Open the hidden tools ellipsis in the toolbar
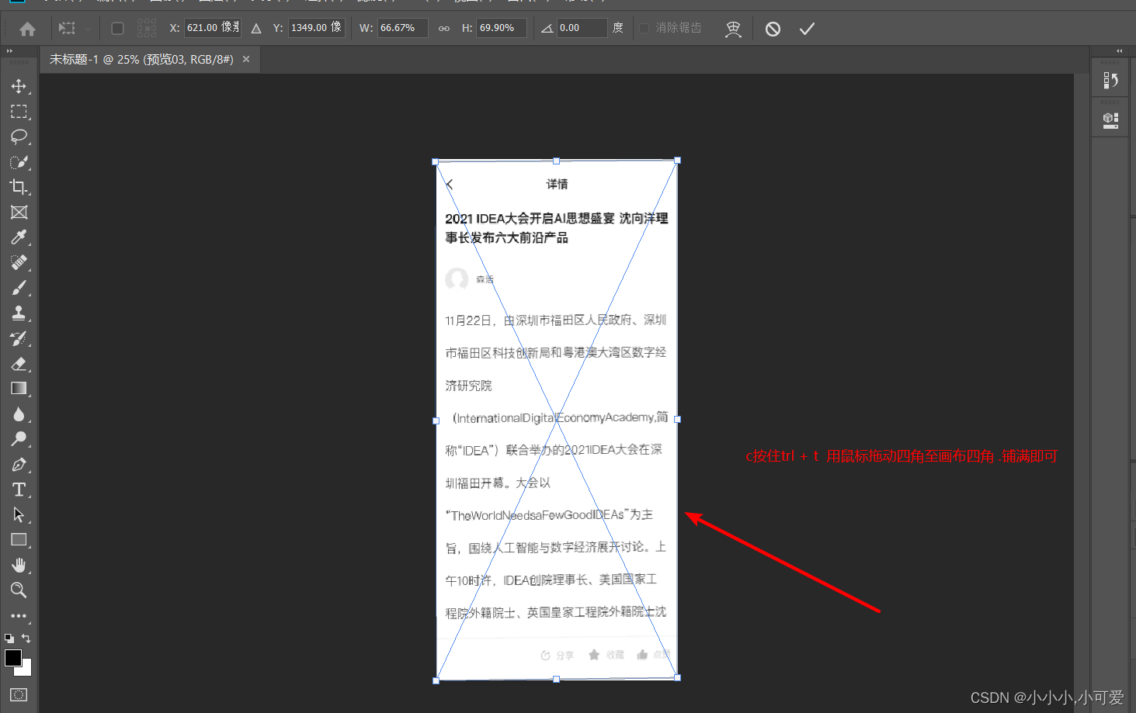Image resolution: width=1136 pixels, height=713 pixels. tap(19, 616)
